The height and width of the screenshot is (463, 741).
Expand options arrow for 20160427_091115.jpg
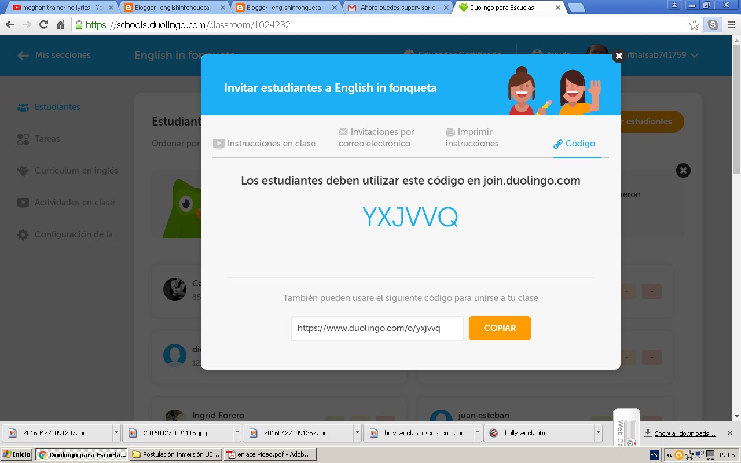[237, 433]
